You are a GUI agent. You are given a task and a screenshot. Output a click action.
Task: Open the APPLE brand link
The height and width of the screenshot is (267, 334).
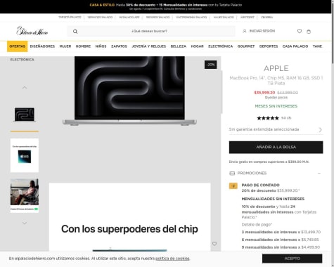coord(276,68)
